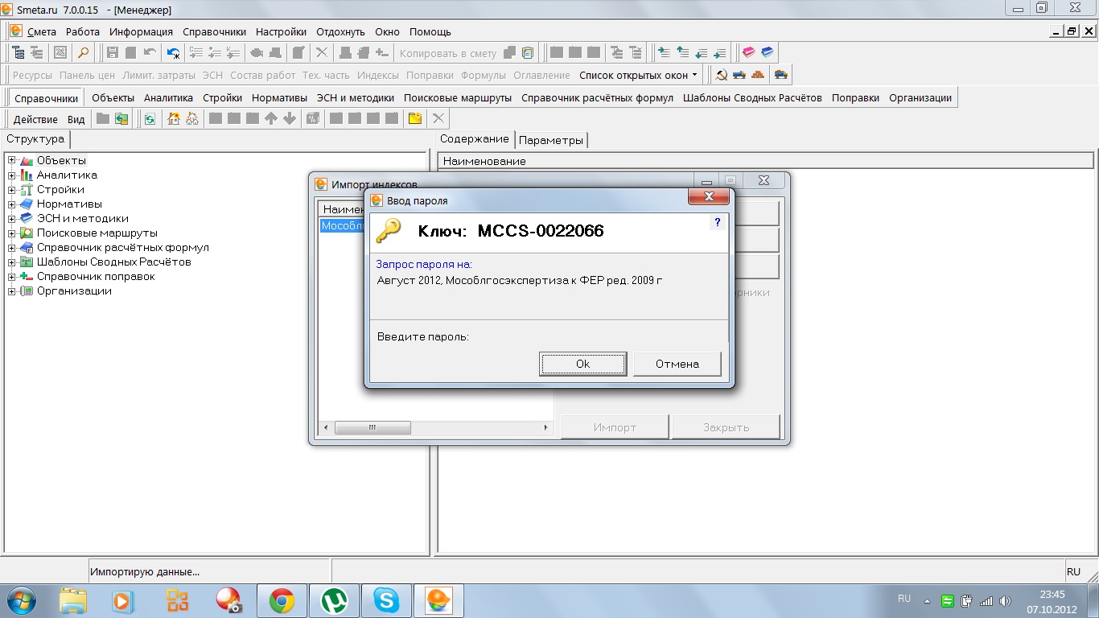Click the Наименование column header in the content panel
Viewport: 1099px width, 618px height.
click(766, 161)
